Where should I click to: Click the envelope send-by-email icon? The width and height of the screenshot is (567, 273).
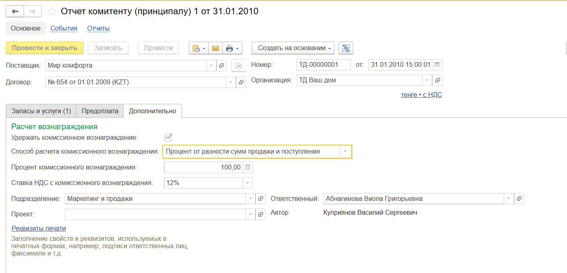coord(215,48)
